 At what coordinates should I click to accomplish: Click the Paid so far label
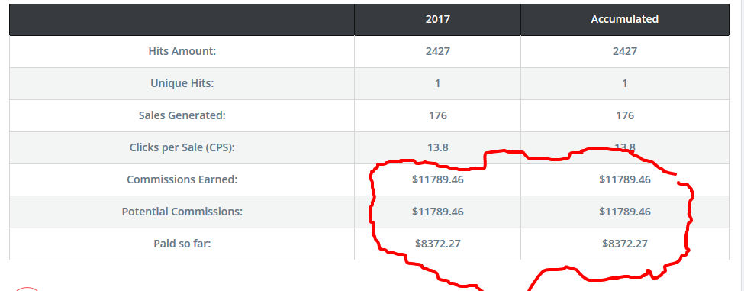tap(182, 244)
